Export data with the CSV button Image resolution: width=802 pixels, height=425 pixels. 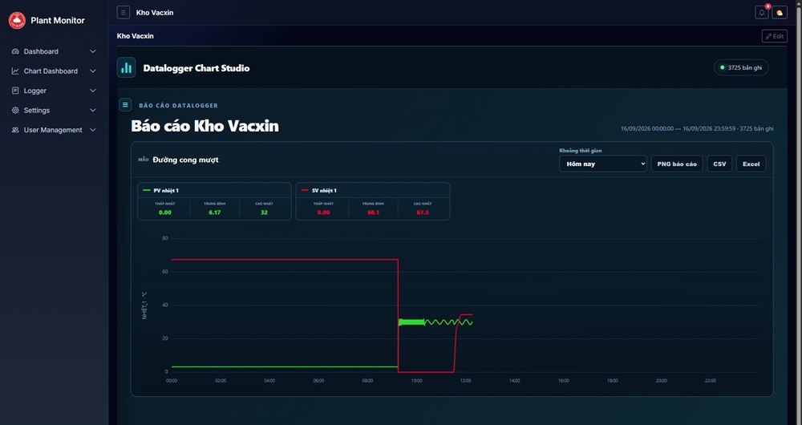[x=719, y=164]
